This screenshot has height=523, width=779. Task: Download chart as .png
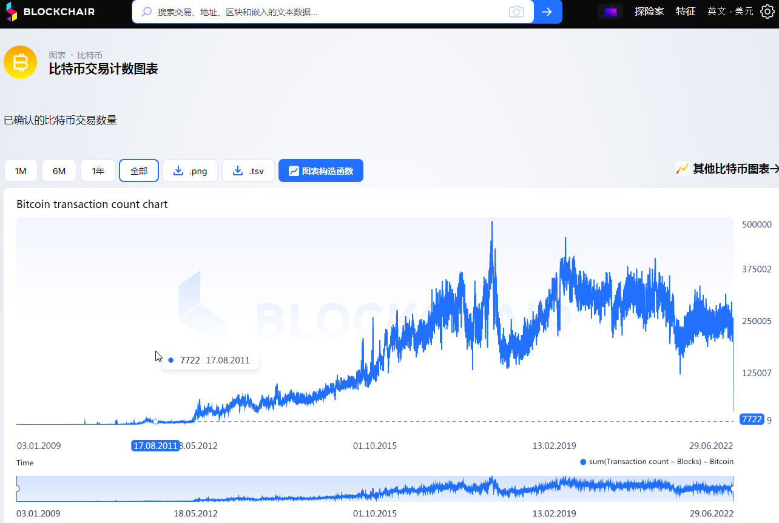click(190, 171)
